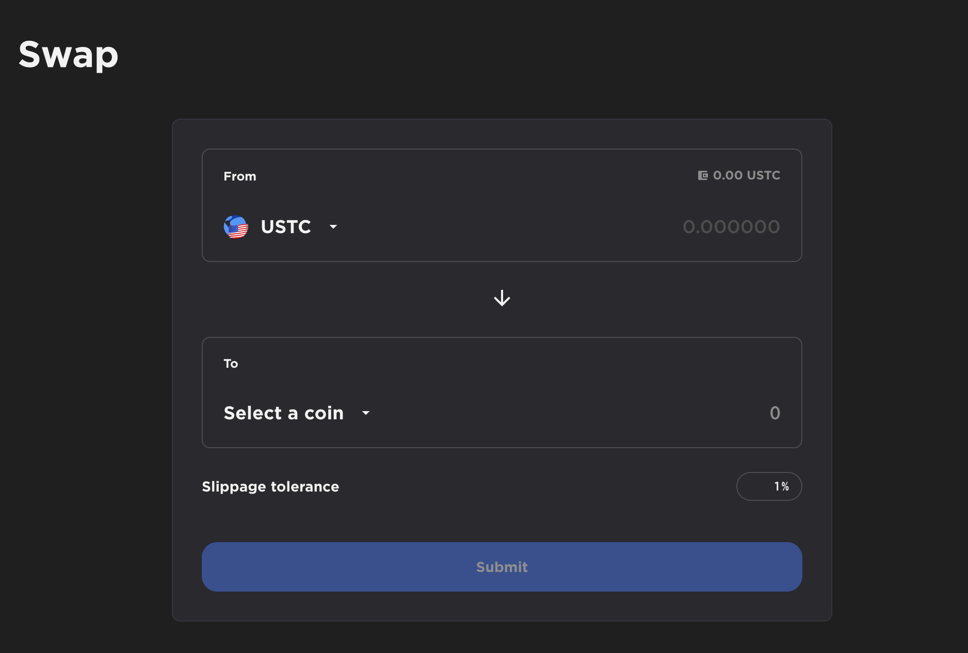Image resolution: width=968 pixels, height=653 pixels.
Task: Expand the USTC dropdown chevron
Action: (333, 227)
